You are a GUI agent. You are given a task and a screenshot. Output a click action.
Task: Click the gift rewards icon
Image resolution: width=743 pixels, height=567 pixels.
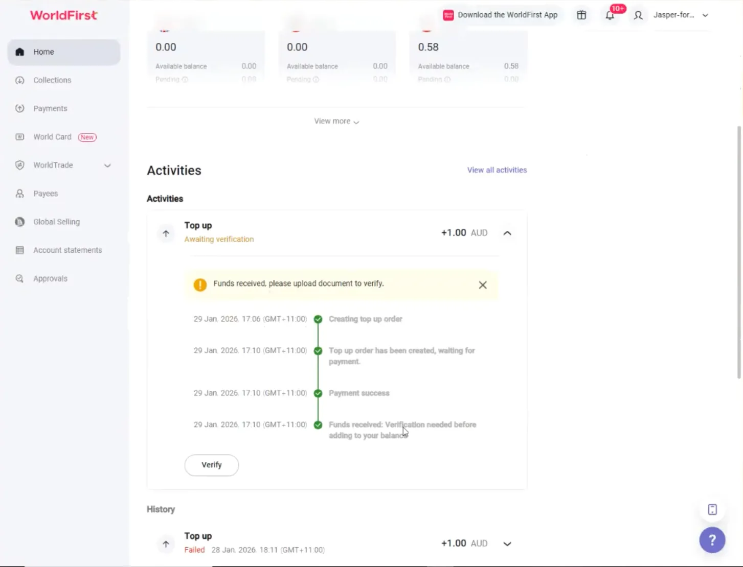(581, 15)
